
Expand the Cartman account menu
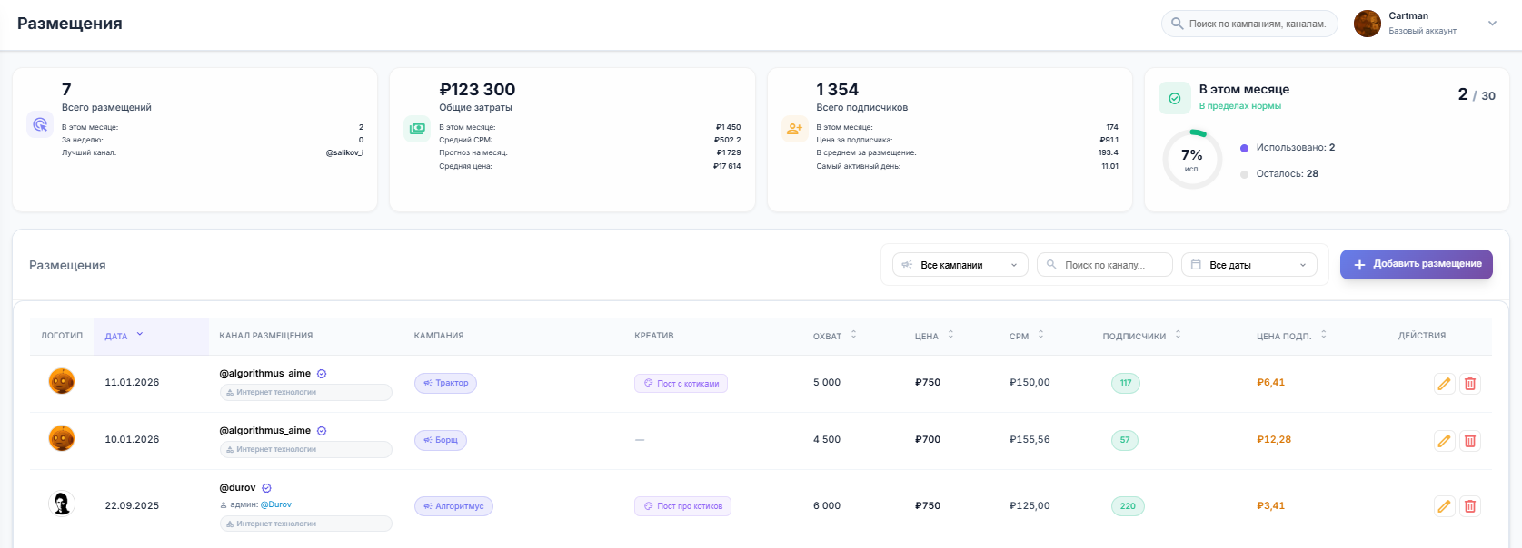[x=1491, y=24]
